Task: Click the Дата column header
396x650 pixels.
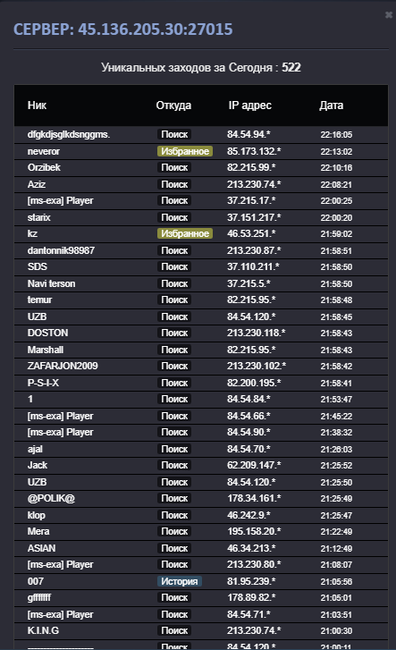Action: (x=331, y=106)
